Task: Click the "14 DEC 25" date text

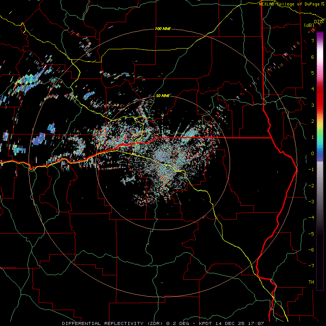Action: pos(230,323)
